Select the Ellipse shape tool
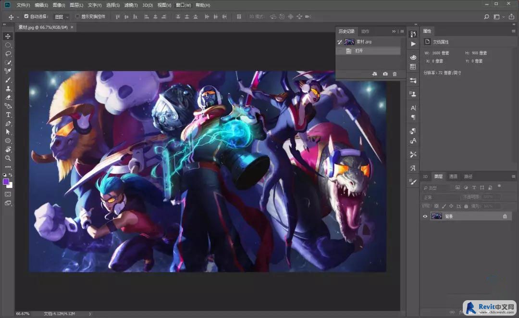519x318 pixels. pos(8,141)
